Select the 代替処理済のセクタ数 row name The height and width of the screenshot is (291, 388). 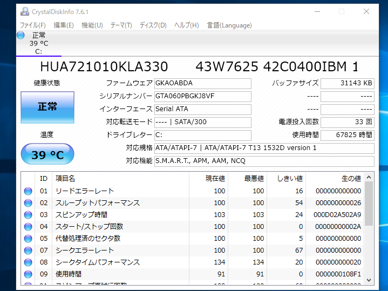tap(88, 239)
